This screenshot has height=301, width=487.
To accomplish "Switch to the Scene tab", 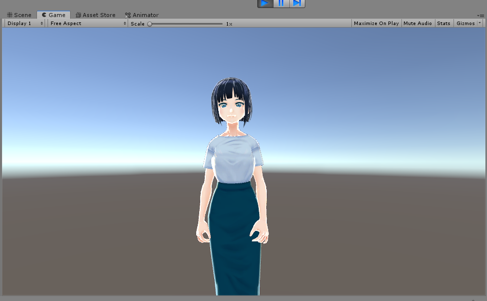I will point(19,15).
